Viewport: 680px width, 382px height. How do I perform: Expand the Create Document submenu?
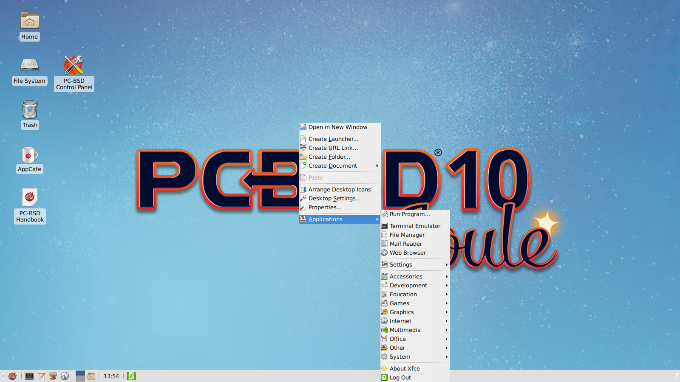click(340, 166)
